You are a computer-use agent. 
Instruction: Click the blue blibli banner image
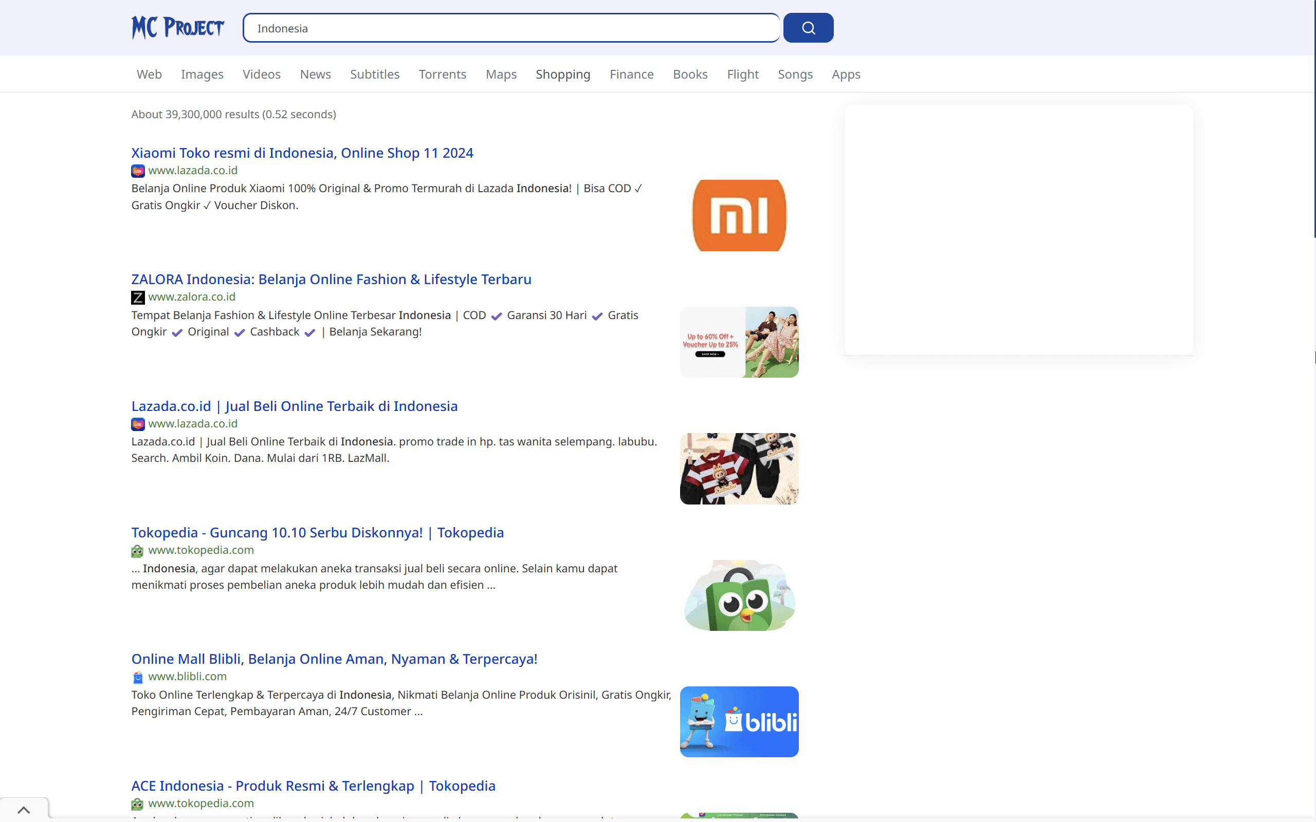pyautogui.click(x=739, y=721)
